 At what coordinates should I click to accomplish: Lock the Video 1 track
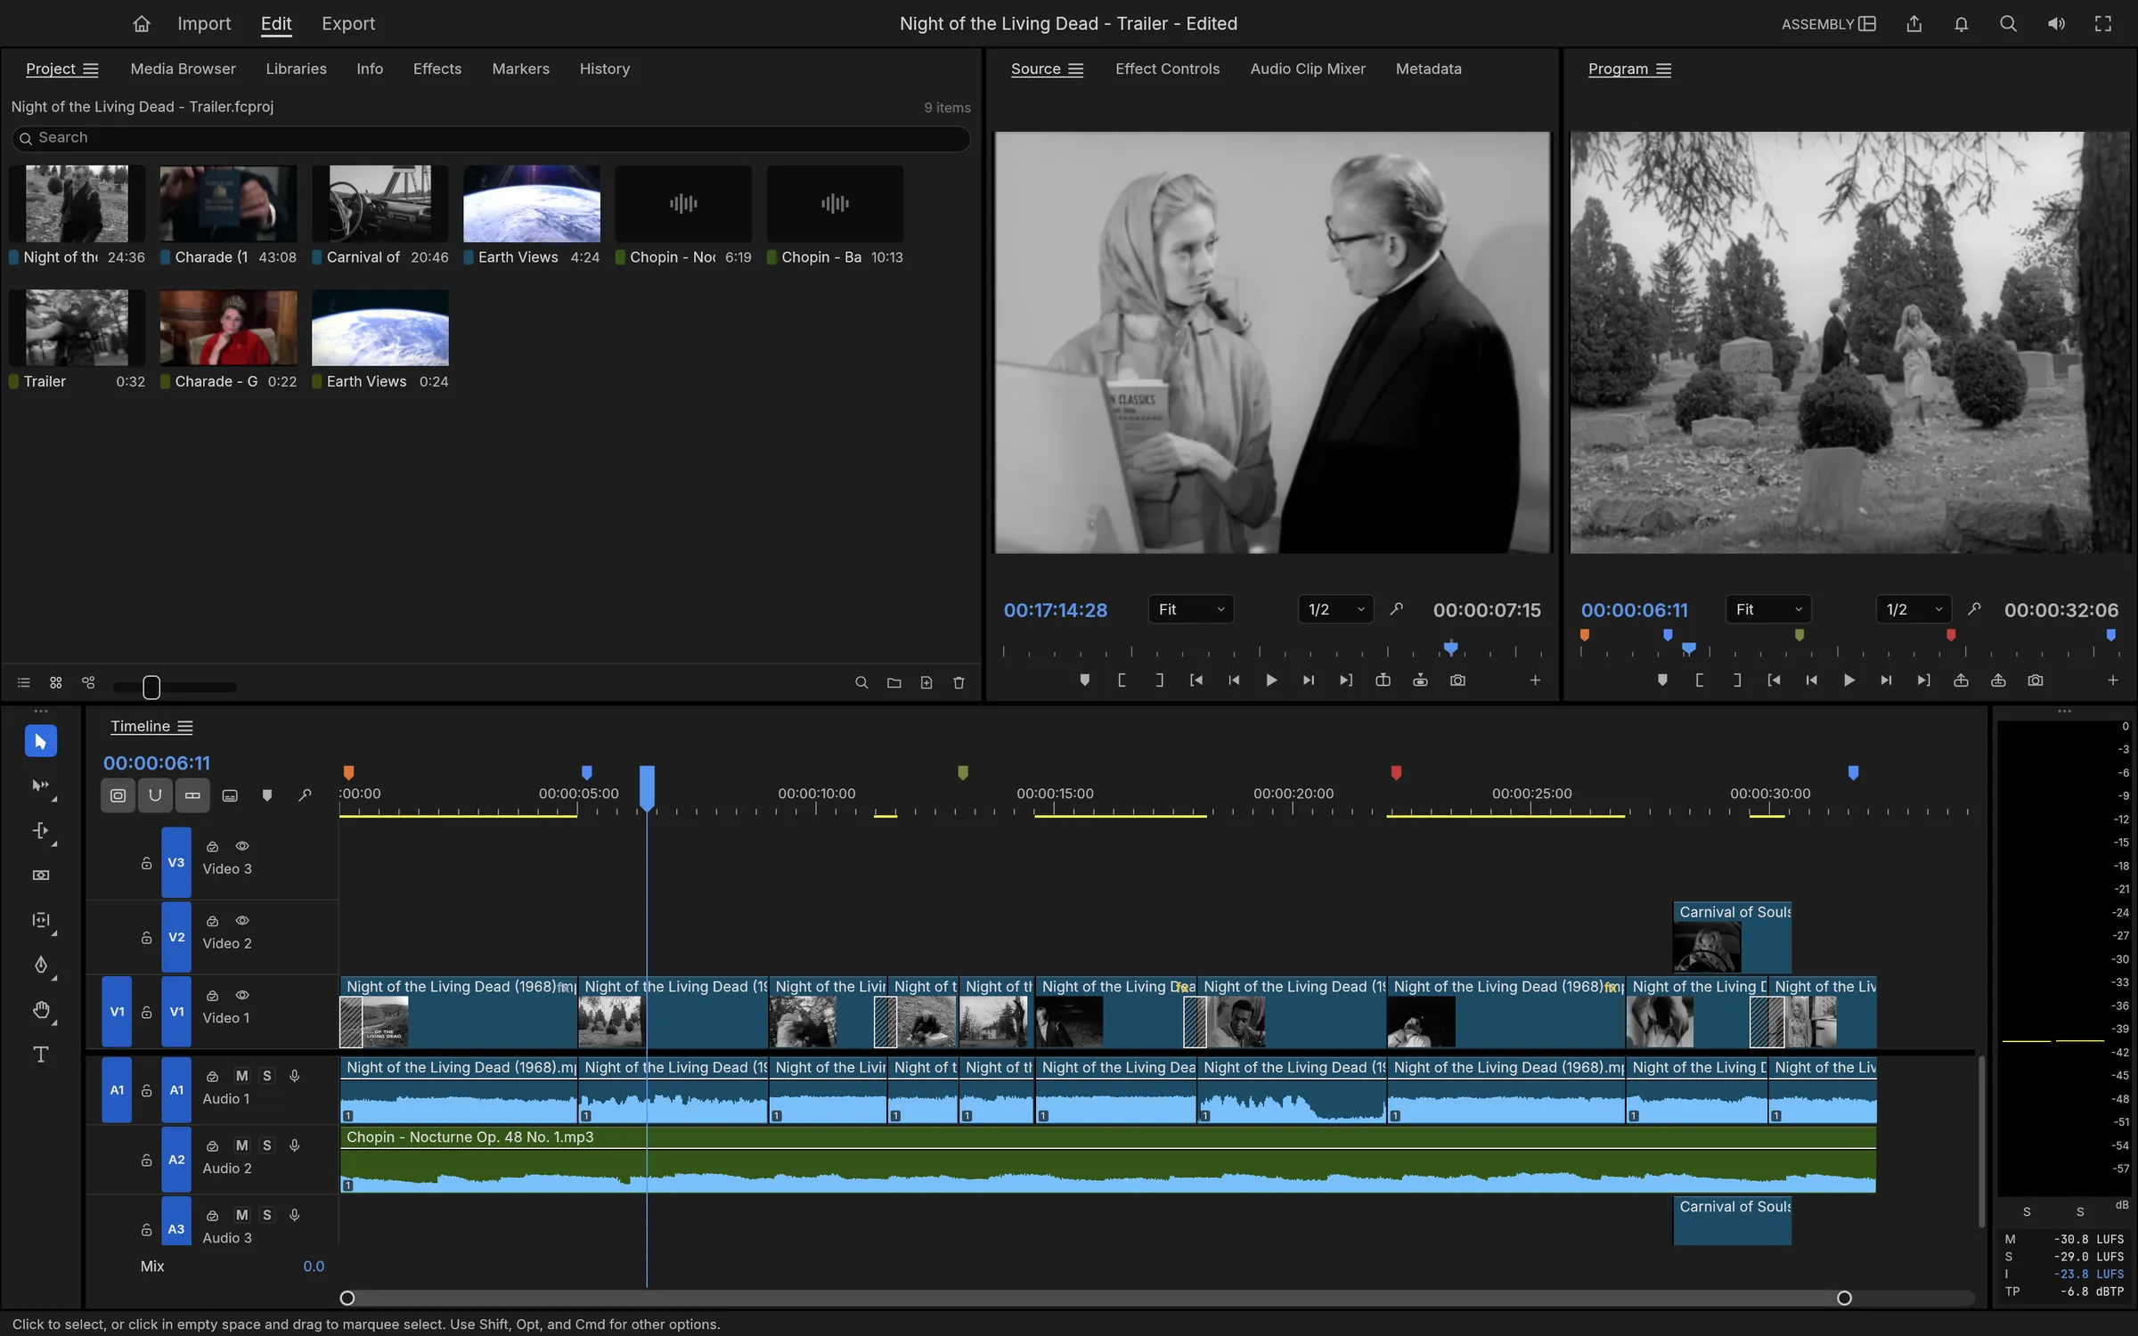(x=146, y=1013)
